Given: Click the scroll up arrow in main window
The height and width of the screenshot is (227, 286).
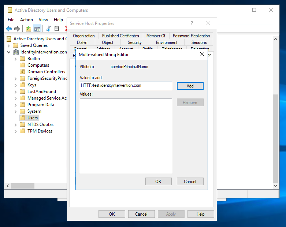Looking at the screenshot, I should [x=276, y=39].
